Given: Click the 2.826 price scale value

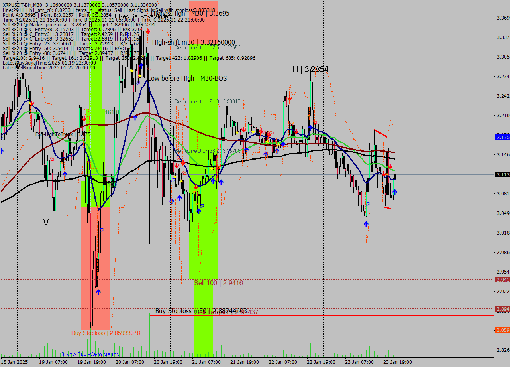Looking at the screenshot, I should [503, 350].
